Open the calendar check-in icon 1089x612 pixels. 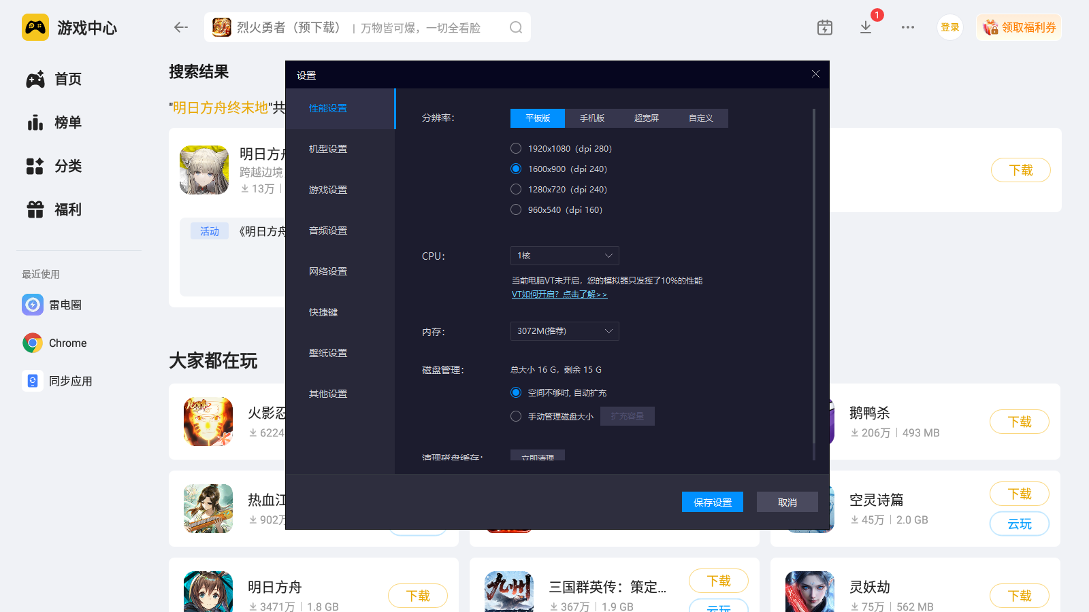click(825, 27)
